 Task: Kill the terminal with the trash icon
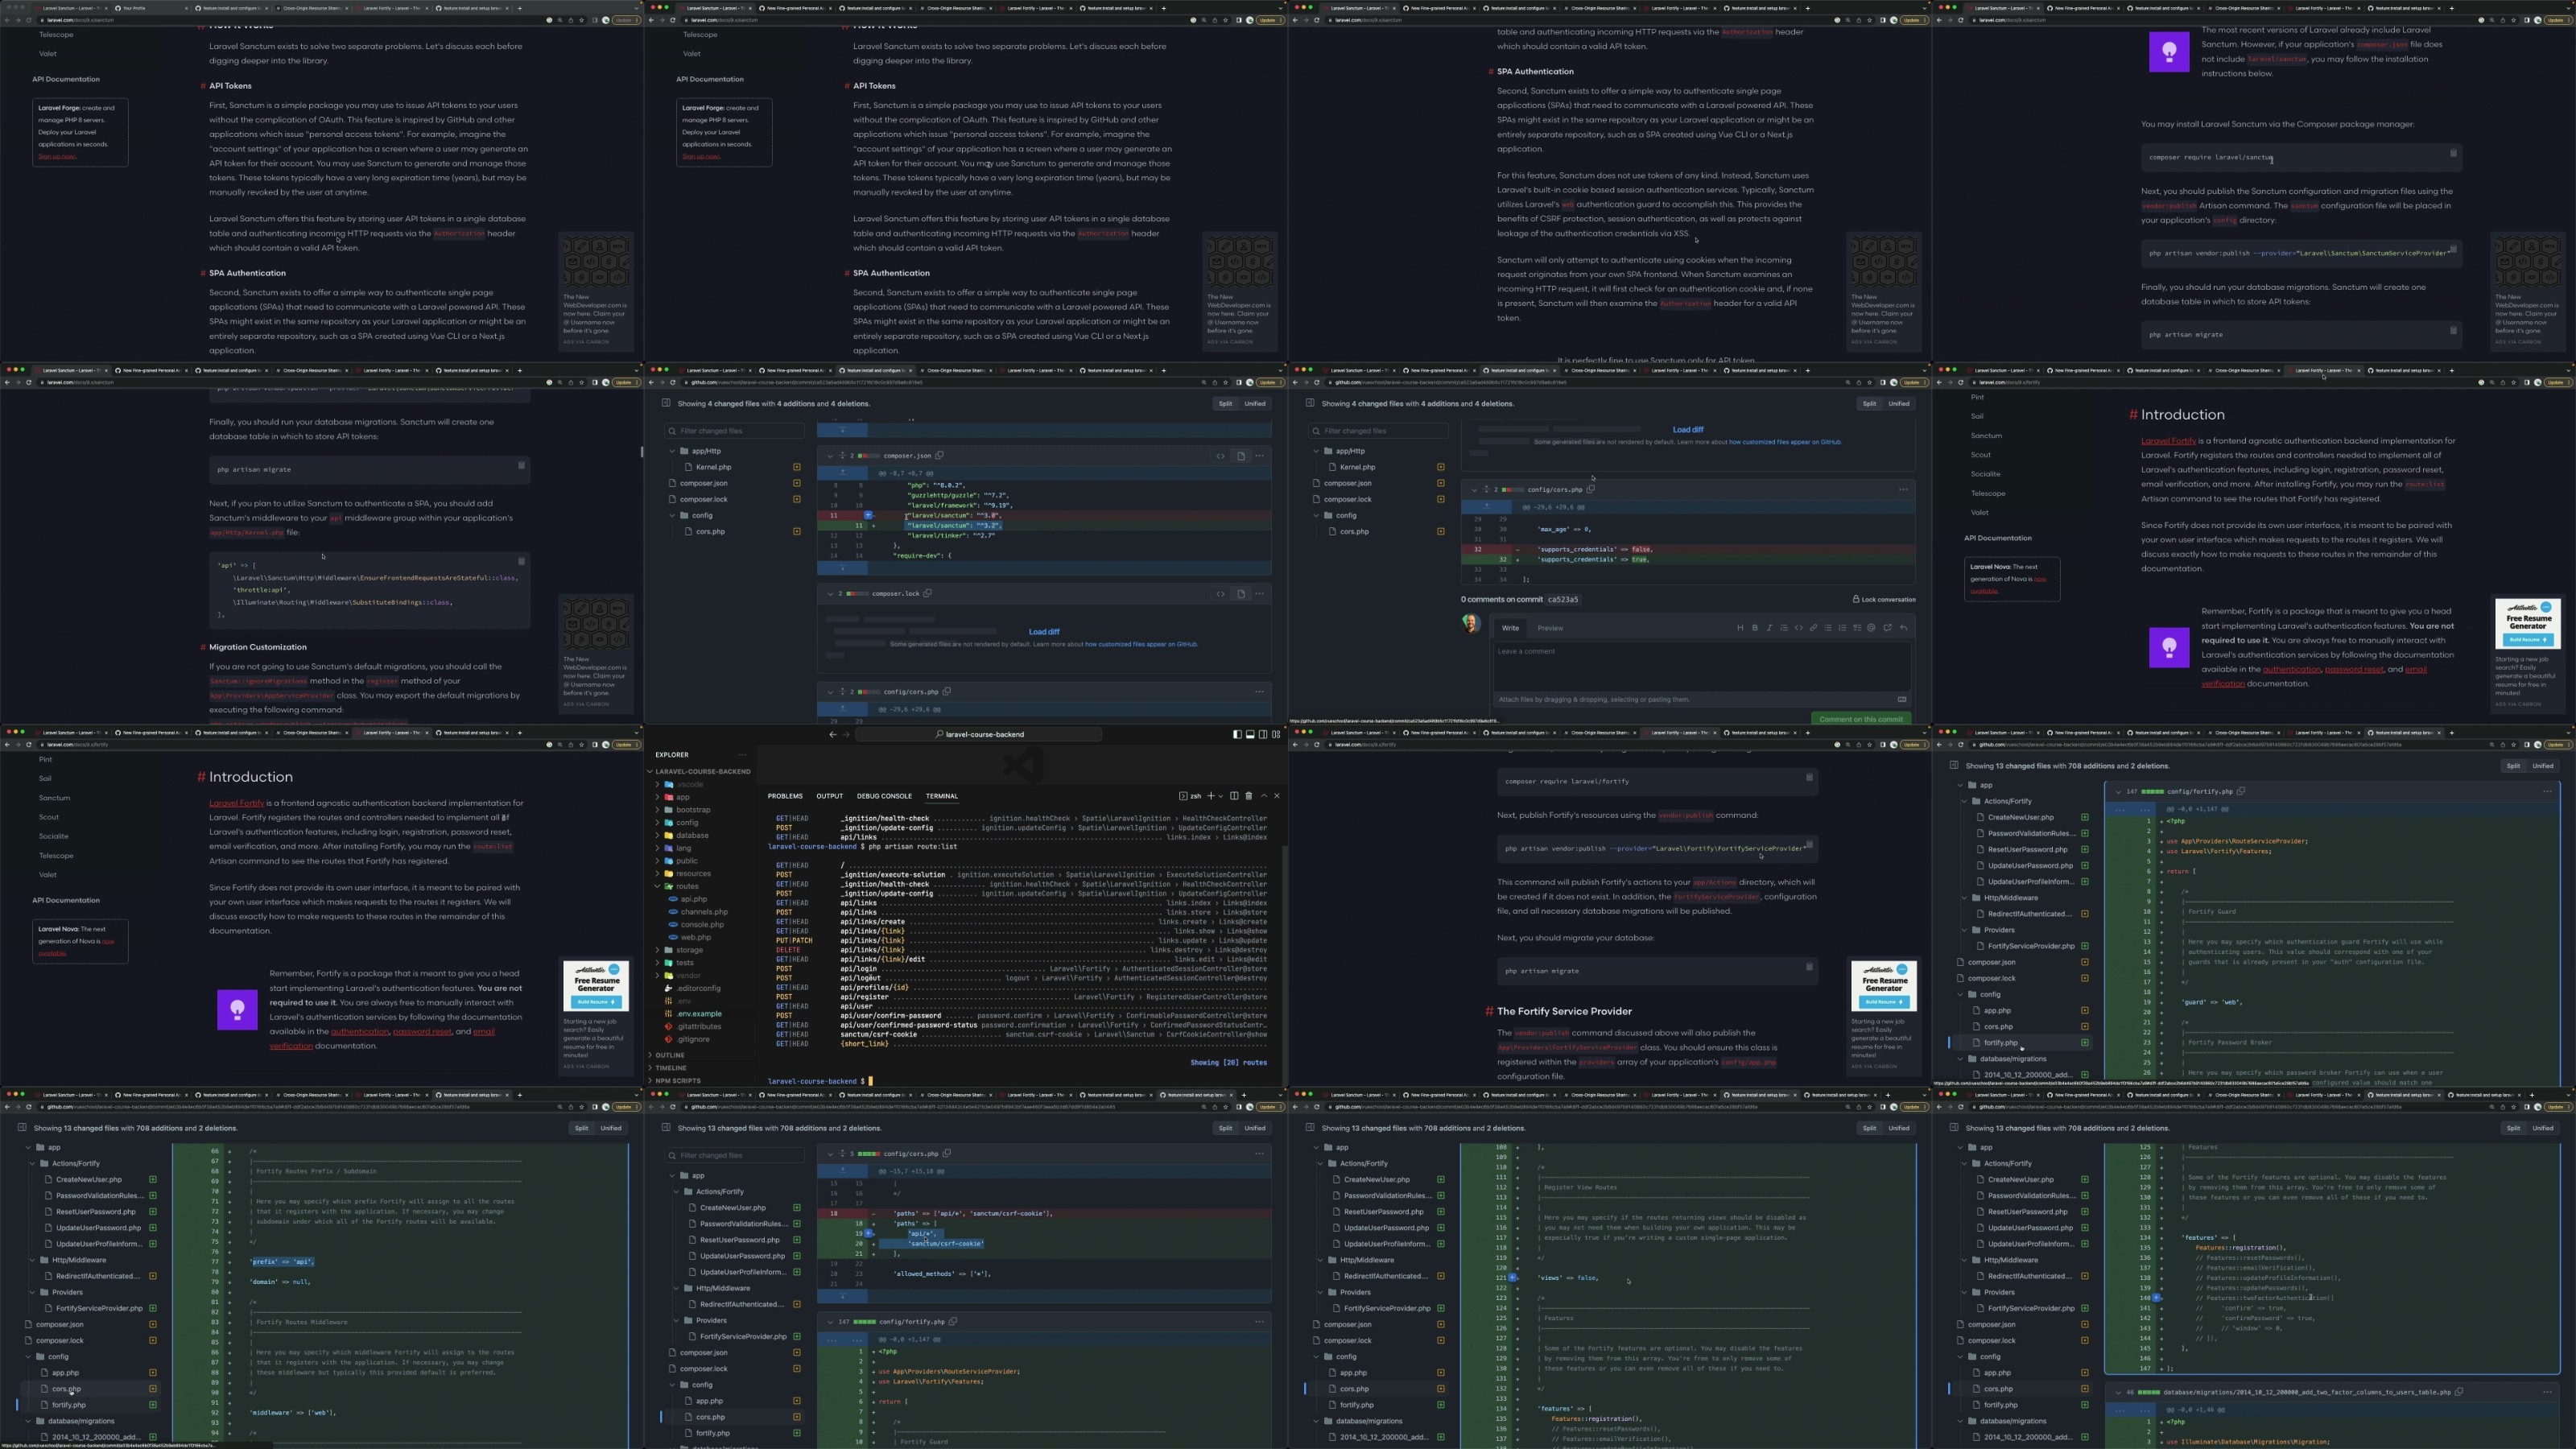(1248, 796)
